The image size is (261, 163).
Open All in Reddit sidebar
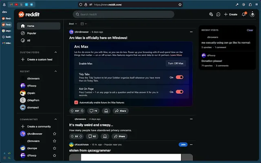point(39,40)
